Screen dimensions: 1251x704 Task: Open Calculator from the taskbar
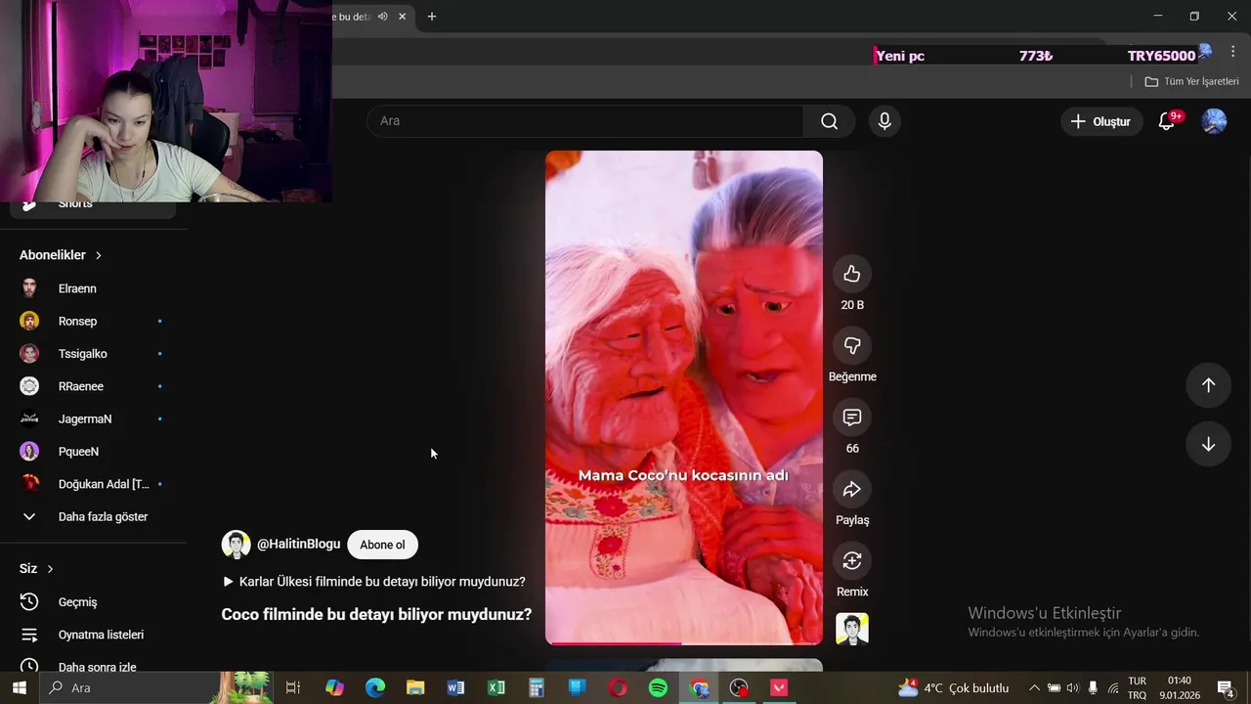(537, 687)
